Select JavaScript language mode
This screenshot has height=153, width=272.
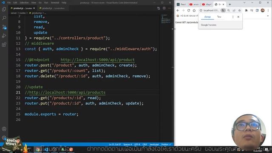[154, 144]
